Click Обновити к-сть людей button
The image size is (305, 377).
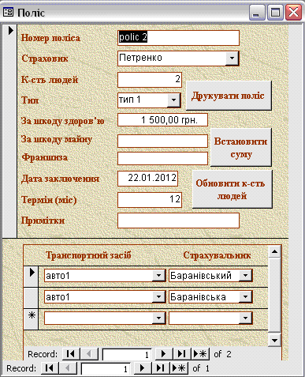(232, 189)
